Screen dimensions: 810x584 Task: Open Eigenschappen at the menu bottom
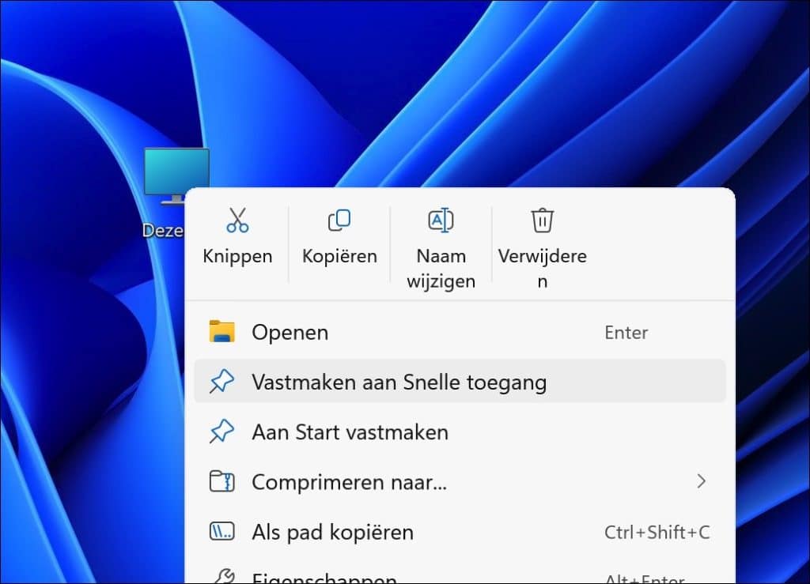pos(324,578)
